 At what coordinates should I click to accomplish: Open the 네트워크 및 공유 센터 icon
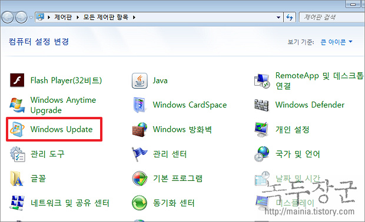[17, 203]
